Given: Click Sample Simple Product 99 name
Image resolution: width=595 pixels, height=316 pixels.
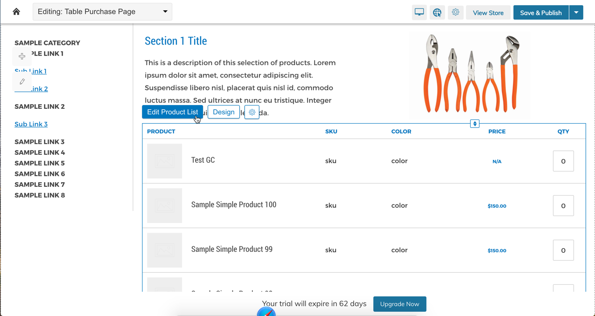Looking at the screenshot, I should pyautogui.click(x=232, y=249).
